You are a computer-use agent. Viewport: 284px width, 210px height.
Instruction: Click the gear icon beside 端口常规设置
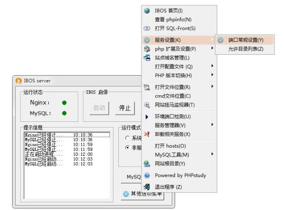220,40
